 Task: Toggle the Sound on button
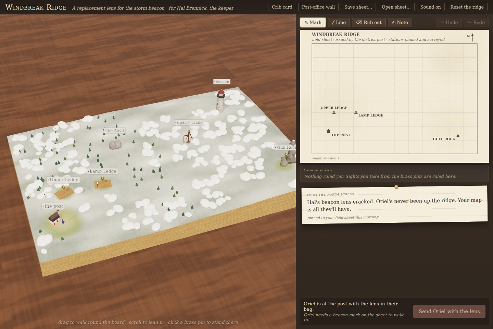tap(430, 7)
